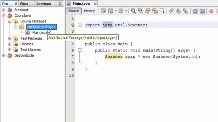Click Shift Line Left icon
218x122 pixels.
pyautogui.click(x=195, y=11)
